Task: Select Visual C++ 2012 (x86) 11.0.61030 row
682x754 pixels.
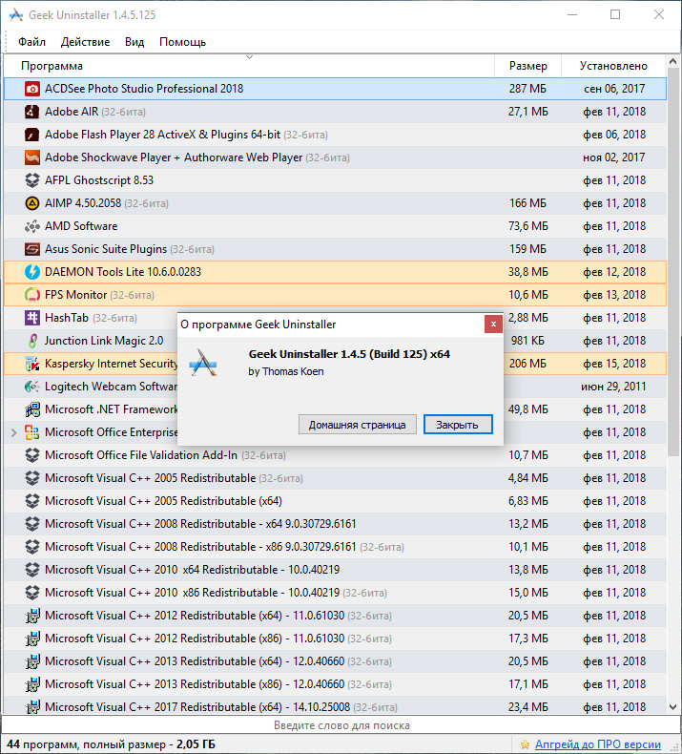Action: (x=336, y=639)
